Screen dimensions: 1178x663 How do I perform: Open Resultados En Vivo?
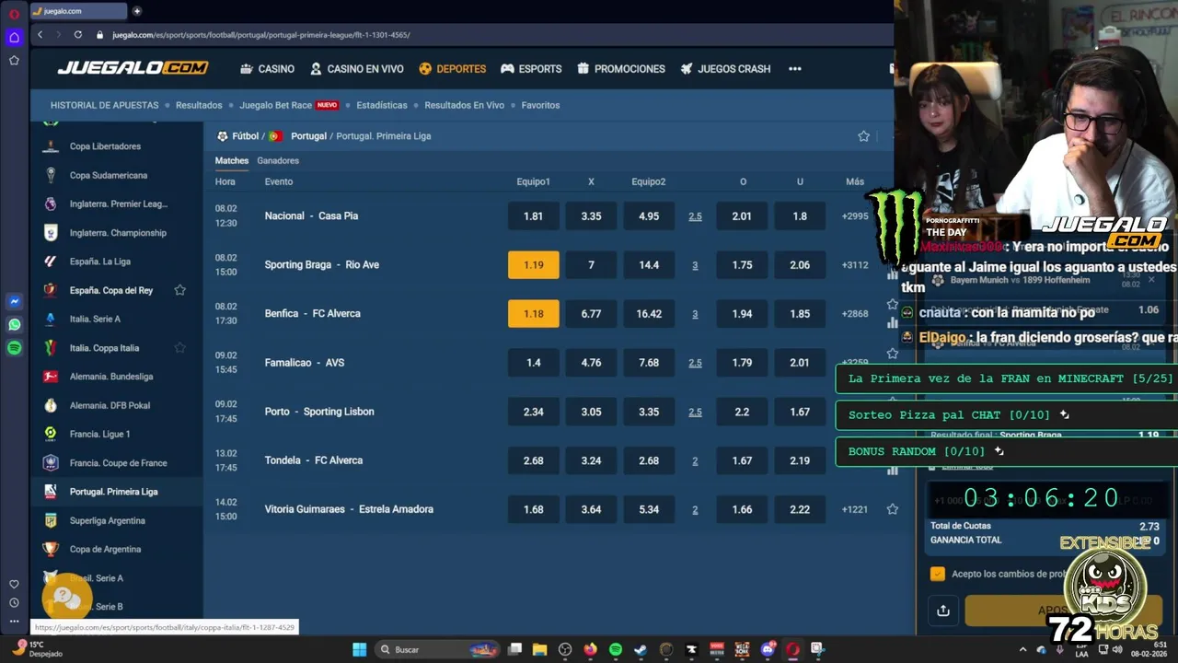tap(465, 105)
